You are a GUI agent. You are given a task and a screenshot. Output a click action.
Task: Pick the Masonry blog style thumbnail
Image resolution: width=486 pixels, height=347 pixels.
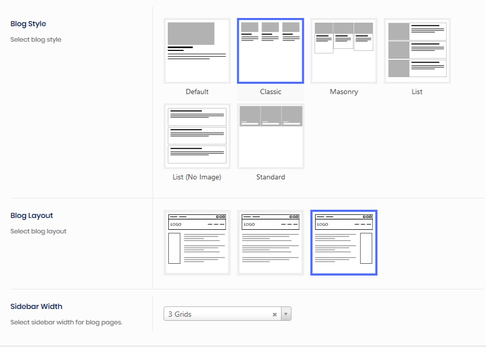[x=344, y=51]
